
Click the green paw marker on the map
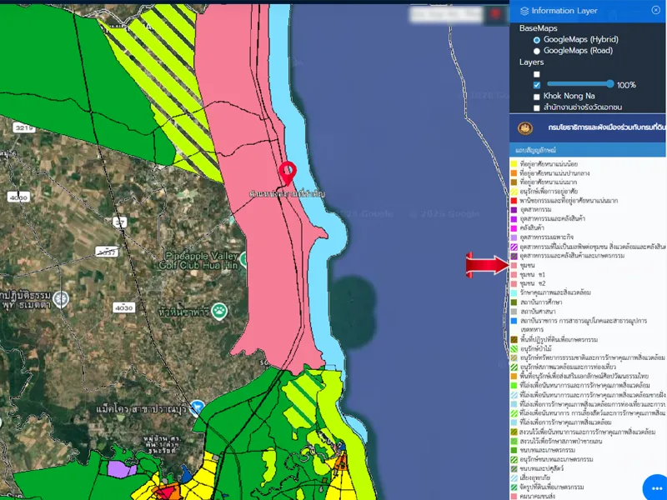coord(218,311)
